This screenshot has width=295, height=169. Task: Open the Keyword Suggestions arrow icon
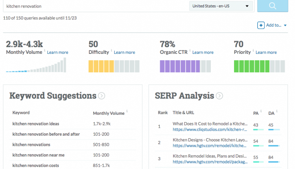point(101,96)
